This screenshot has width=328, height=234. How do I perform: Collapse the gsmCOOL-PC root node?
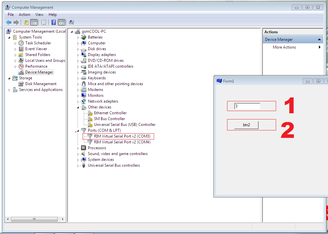(x=72, y=32)
